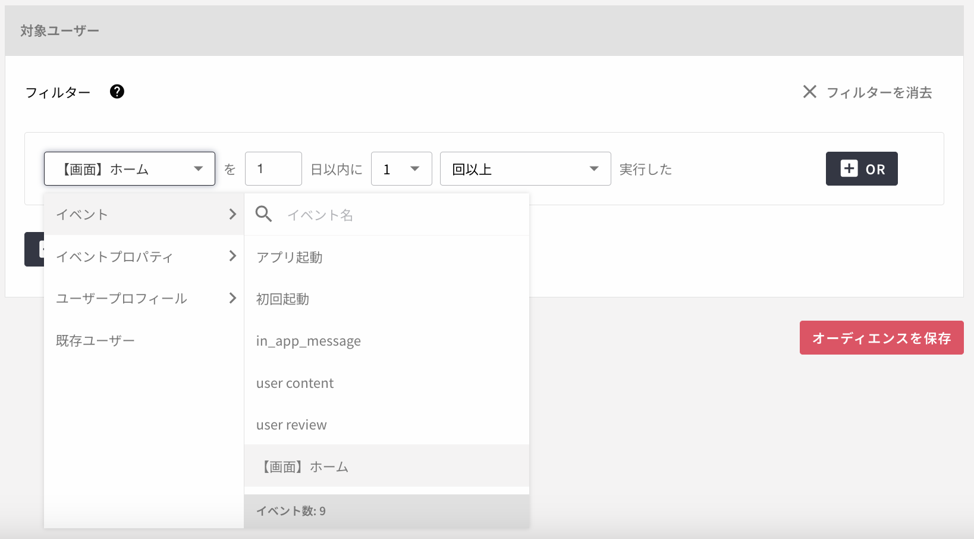The height and width of the screenshot is (539, 974).
Task: Open the 【画面】ホーム event dropdown
Action: point(130,169)
